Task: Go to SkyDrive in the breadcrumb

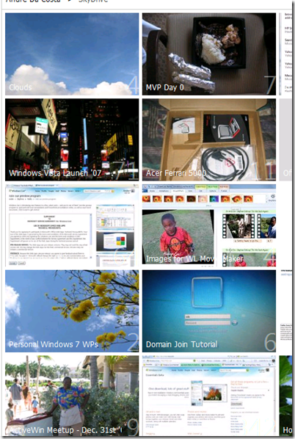Action: tap(93, 1)
